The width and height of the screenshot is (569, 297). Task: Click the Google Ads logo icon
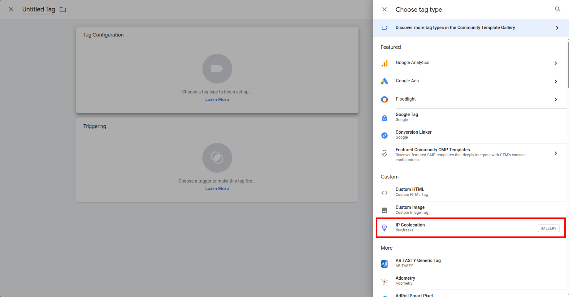(384, 81)
